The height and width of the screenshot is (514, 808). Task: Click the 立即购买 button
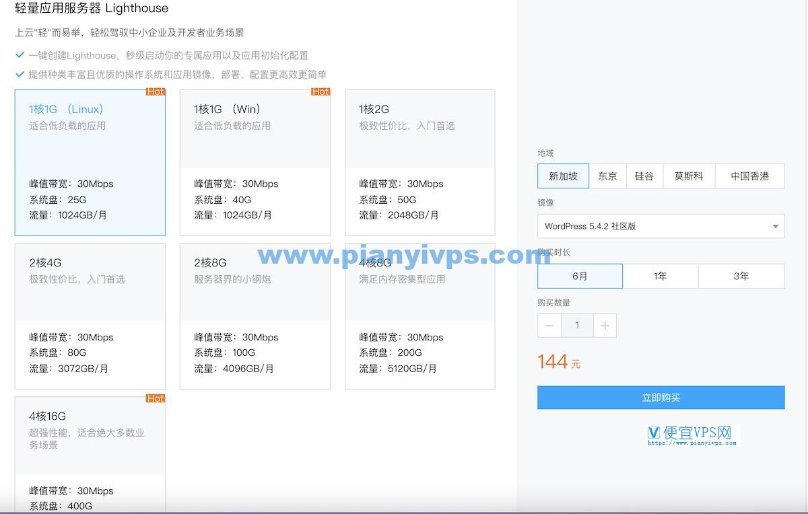(x=661, y=398)
